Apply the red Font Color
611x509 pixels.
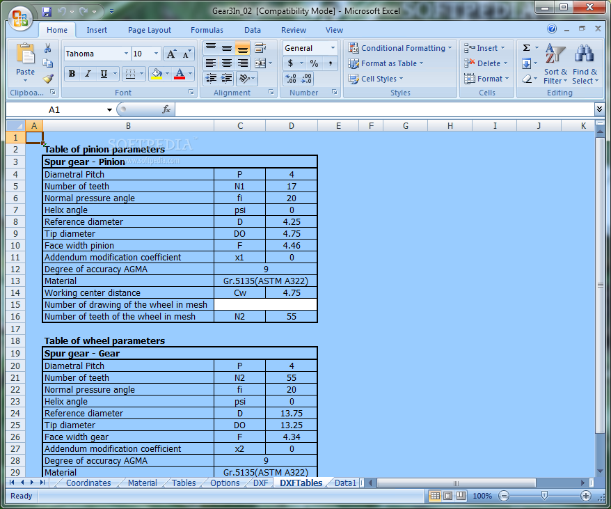pos(180,74)
